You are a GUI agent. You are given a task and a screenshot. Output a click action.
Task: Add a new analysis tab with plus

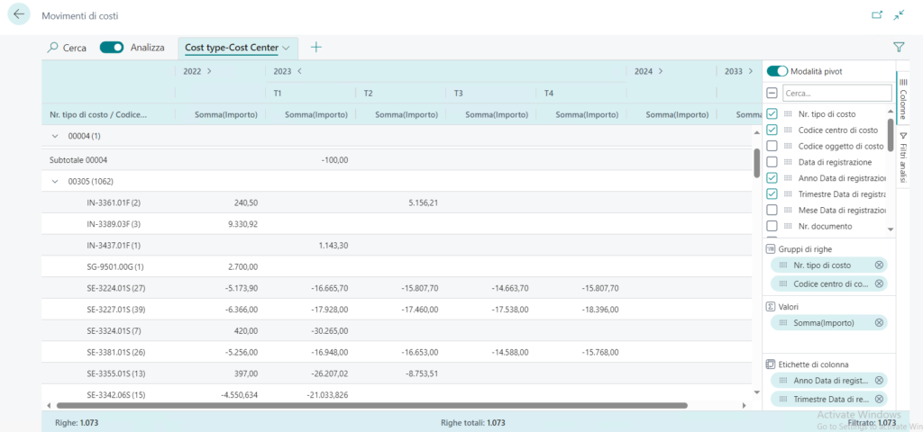316,48
